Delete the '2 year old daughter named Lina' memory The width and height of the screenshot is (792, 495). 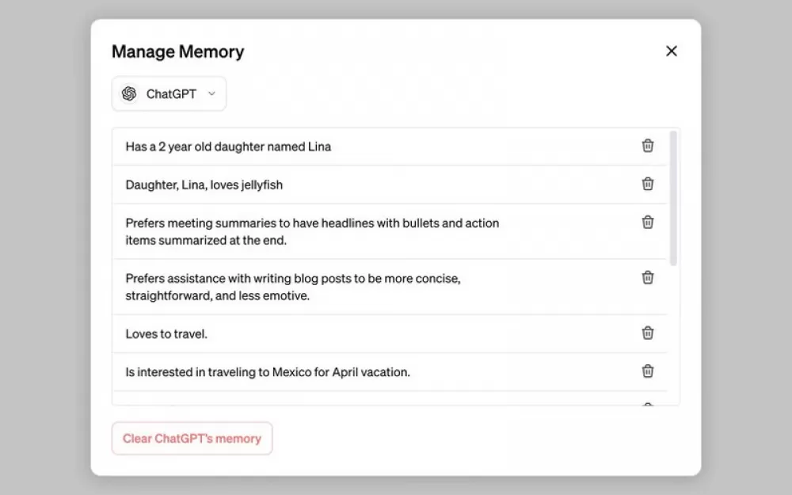648,146
